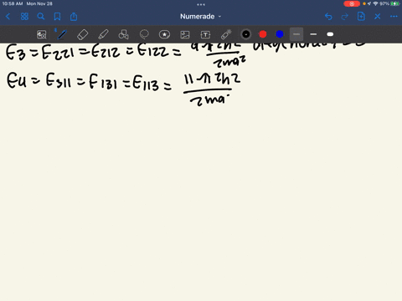The image size is (402, 301).
Task: Select the medium stroke width
Action: point(313,34)
